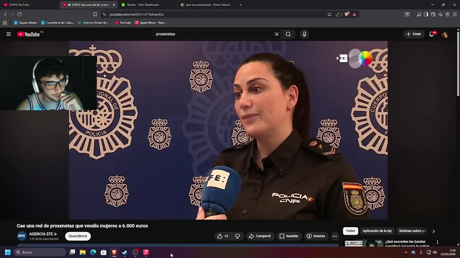Open AGENCIA EFE channel name link
460x258 pixels.
pos(41,234)
